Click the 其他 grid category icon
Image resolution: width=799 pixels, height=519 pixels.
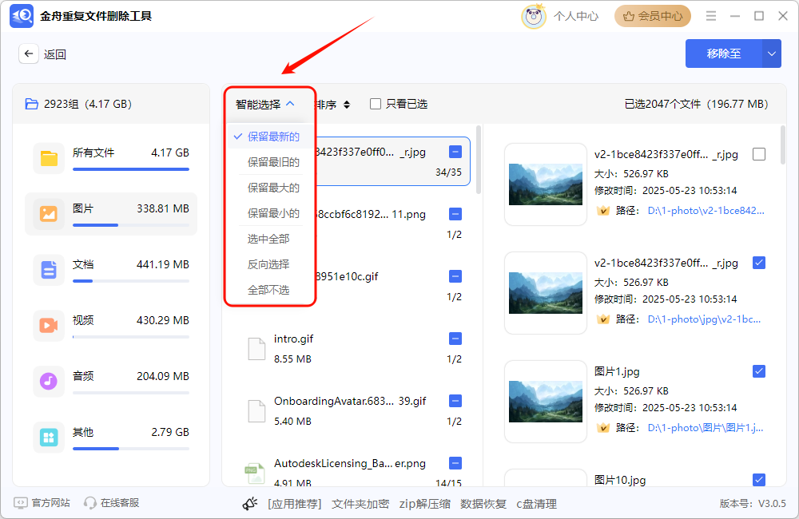[x=49, y=437]
